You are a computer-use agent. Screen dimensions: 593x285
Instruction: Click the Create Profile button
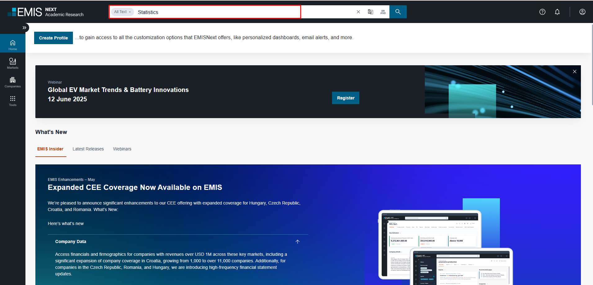click(x=53, y=38)
